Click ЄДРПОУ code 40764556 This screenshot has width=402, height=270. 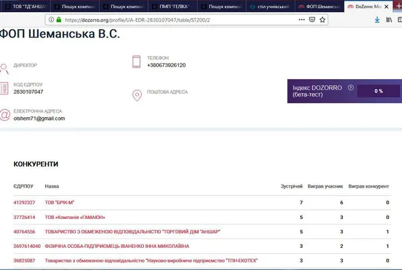[24, 232]
